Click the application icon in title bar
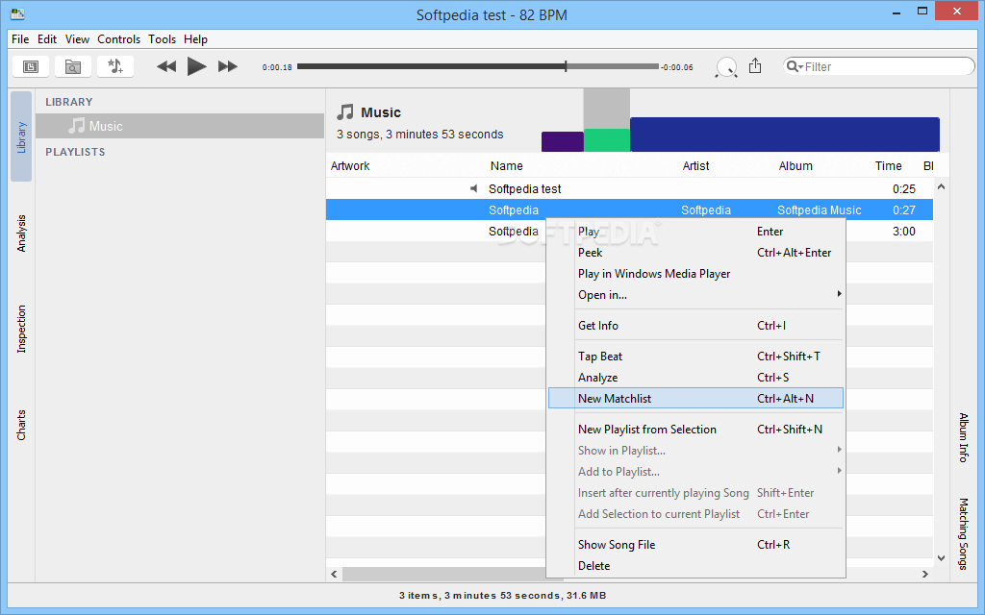 coord(17,13)
